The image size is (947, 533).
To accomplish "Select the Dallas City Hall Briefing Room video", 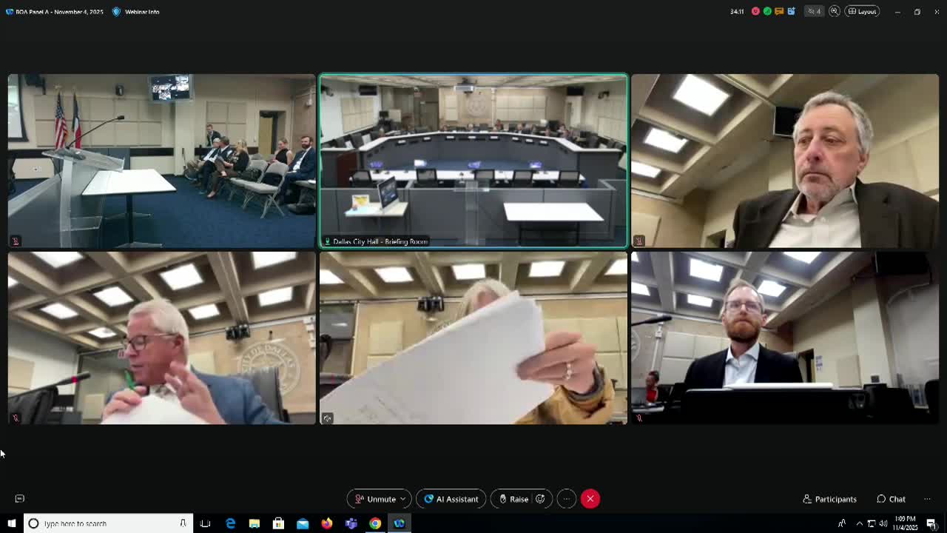I will [x=473, y=160].
